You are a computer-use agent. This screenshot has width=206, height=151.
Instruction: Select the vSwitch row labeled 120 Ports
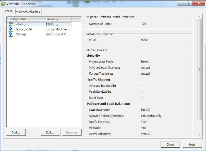tap(39, 24)
